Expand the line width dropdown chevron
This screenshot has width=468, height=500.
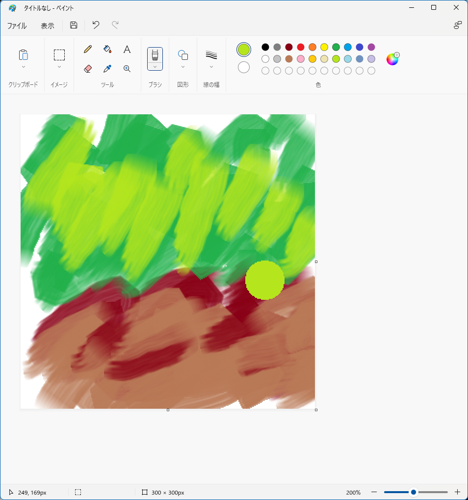[x=211, y=67]
